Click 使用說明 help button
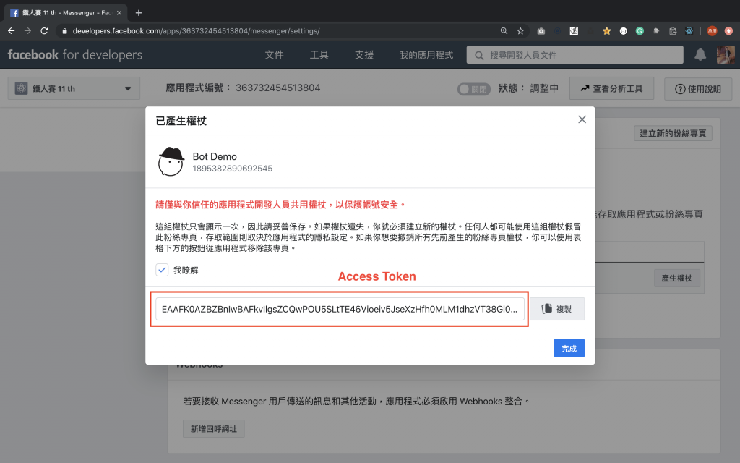 pyautogui.click(x=698, y=88)
